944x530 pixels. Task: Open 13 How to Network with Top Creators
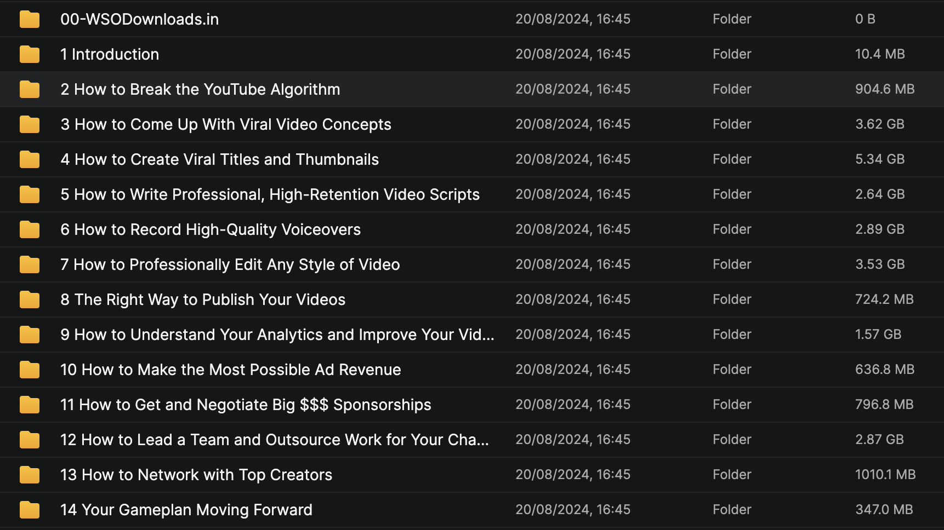(196, 475)
